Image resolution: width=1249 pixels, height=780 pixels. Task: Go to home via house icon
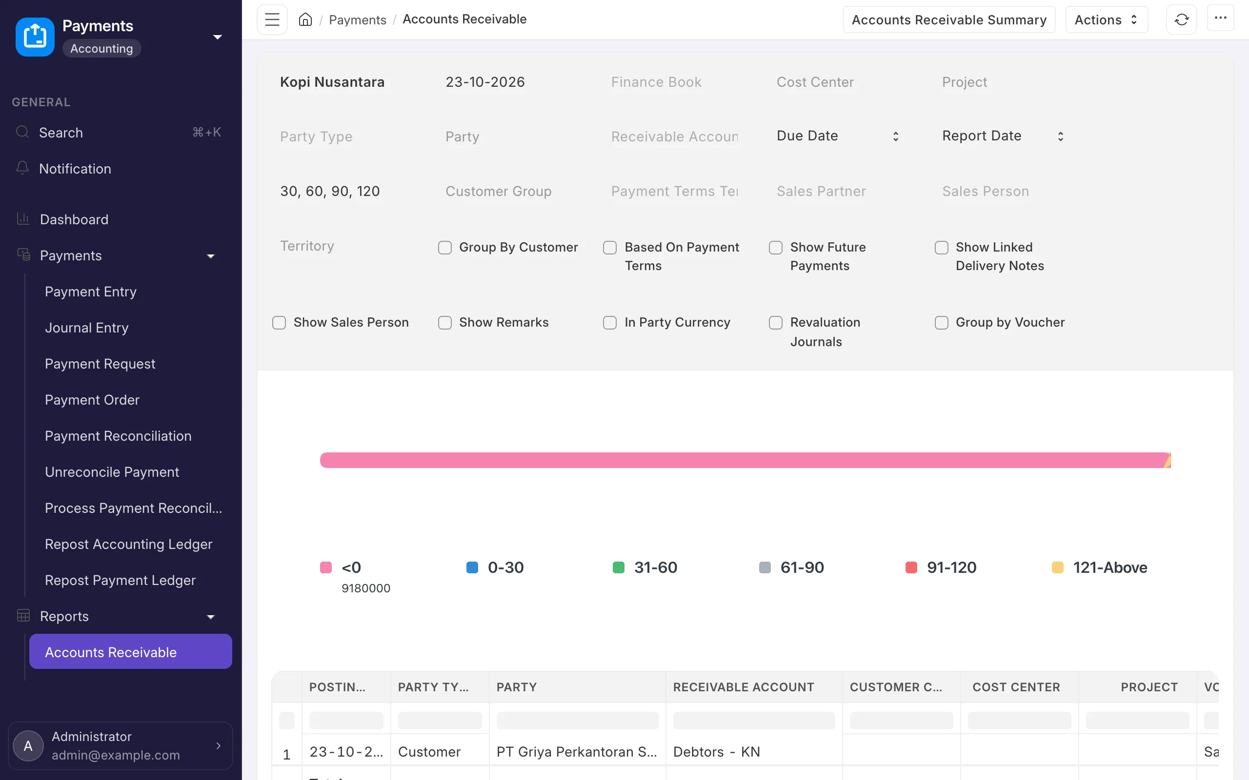click(305, 19)
